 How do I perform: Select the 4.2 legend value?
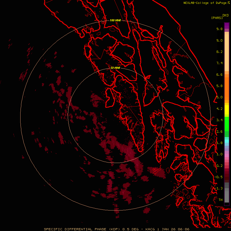(x=219, y=109)
